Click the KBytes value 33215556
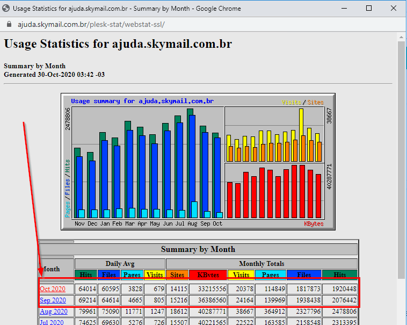Screen dimensions: 407x325 pyautogui.click(x=212, y=289)
